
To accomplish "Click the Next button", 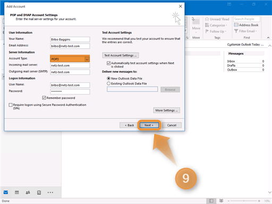I will coord(149,125).
